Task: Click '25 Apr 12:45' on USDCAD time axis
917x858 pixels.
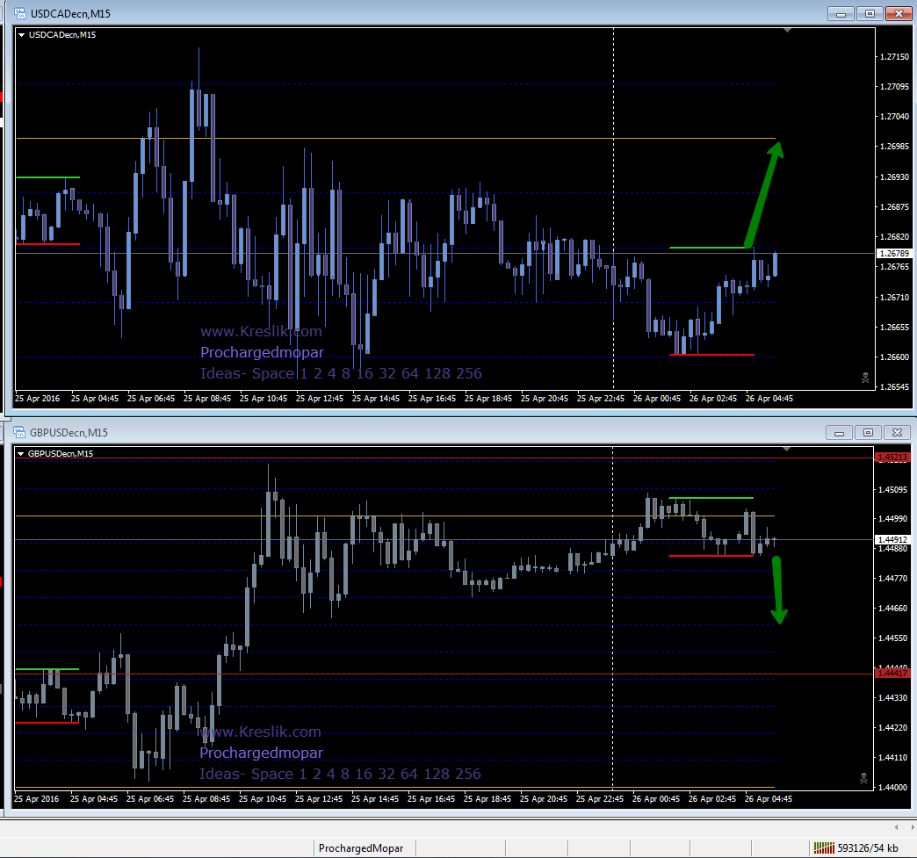Action: 320,399
